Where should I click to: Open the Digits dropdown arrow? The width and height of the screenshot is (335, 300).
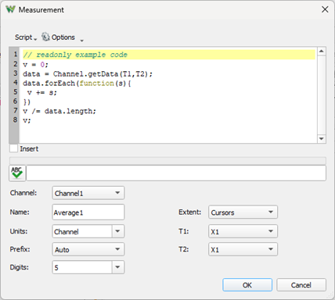[x=118, y=267]
